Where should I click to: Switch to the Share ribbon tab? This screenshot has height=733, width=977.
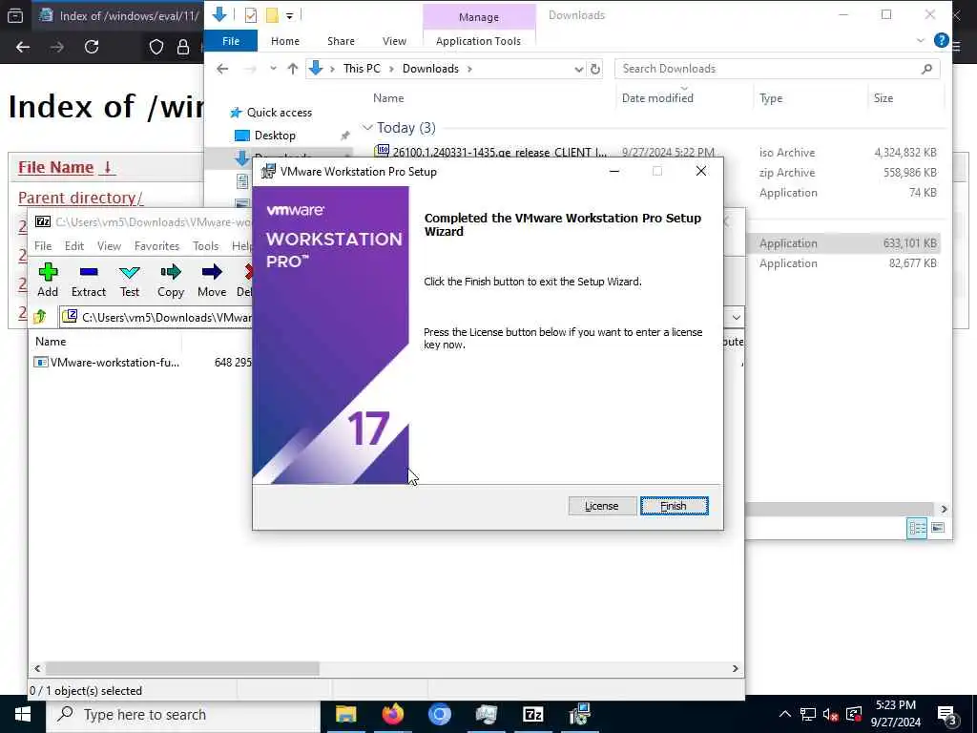(341, 40)
